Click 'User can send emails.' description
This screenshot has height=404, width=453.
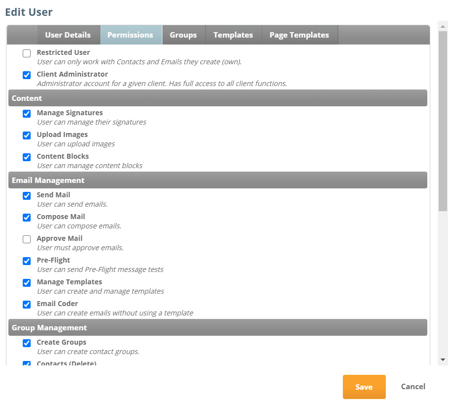tap(72, 204)
